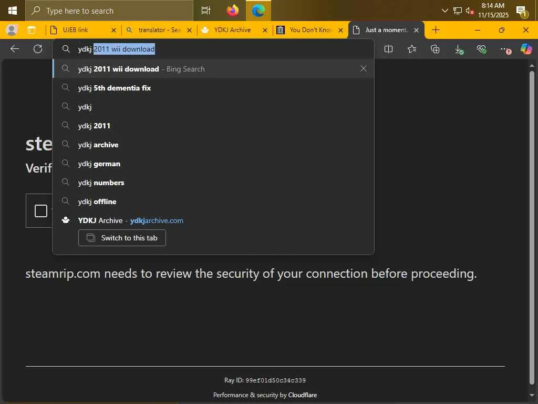This screenshot has width=538, height=404.
Task: Launch Firefox from the taskbar
Action: [x=233, y=11]
